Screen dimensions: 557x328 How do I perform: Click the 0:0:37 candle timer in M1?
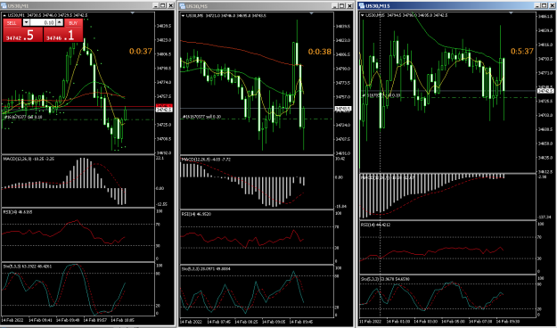click(x=141, y=52)
